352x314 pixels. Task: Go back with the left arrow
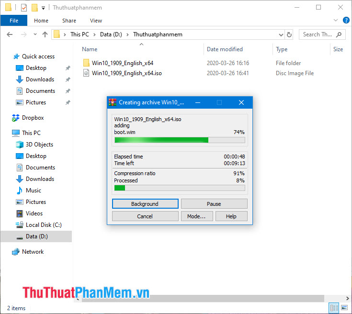pyautogui.click(x=10, y=34)
